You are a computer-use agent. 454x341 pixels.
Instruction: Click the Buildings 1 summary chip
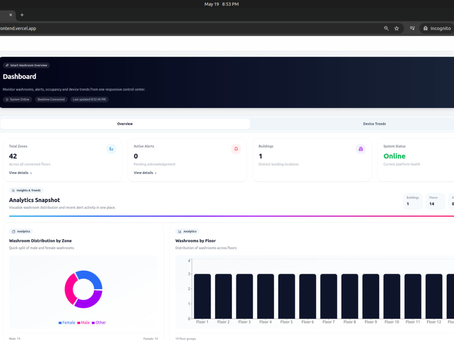click(413, 201)
